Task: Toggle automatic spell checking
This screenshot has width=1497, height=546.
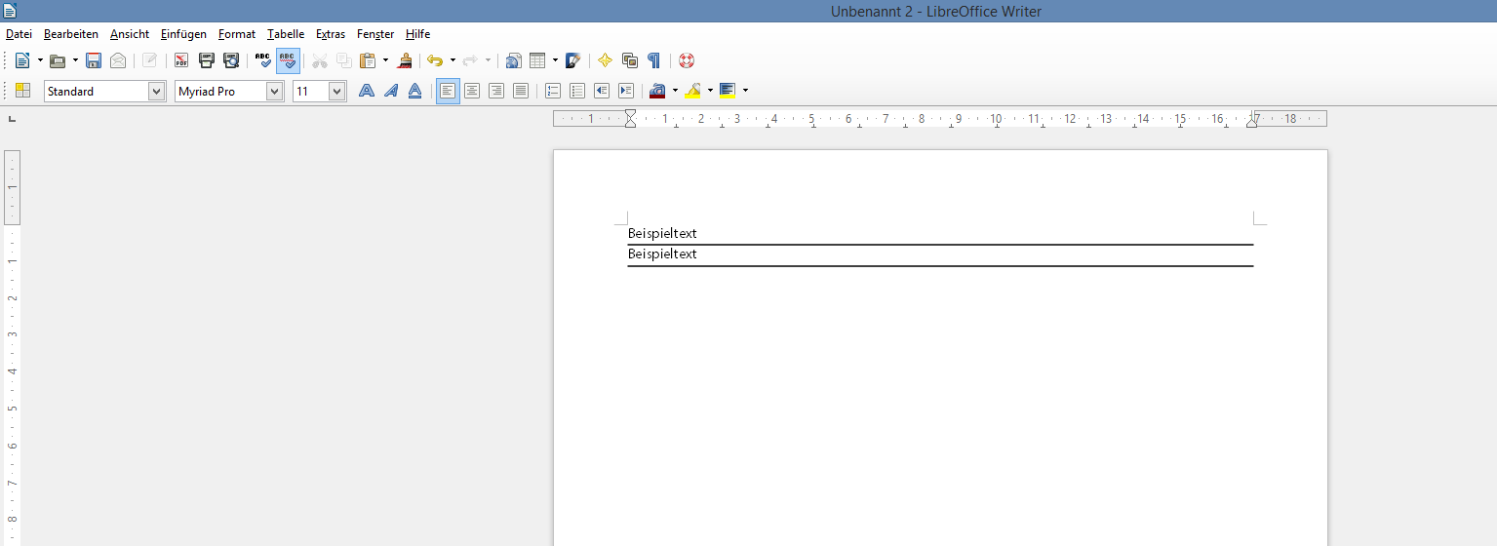Action: (288, 60)
